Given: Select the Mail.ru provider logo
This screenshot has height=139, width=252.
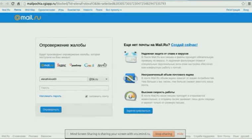Looking at the screenshot, I should coord(47,65).
